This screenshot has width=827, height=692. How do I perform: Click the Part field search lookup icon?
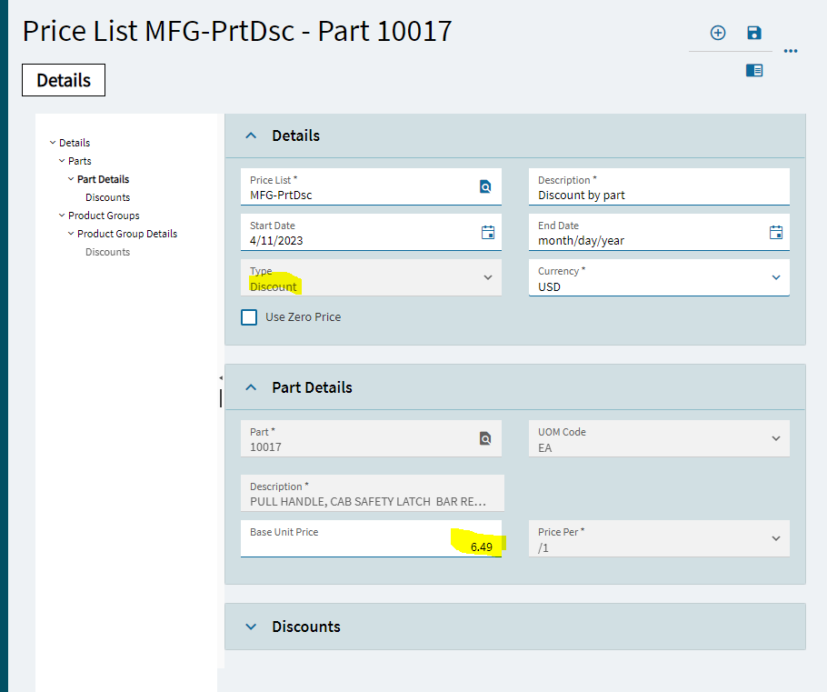click(x=485, y=438)
